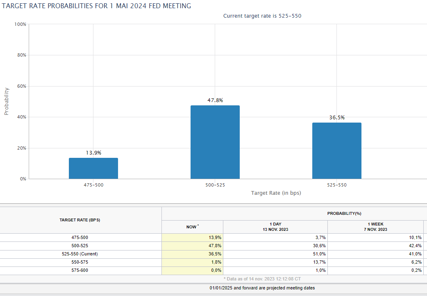Image resolution: width=427 pixels, height=296 pixels.
Task: Click the Target Rate (in bps) axis title
Action: tap(276, 193)
